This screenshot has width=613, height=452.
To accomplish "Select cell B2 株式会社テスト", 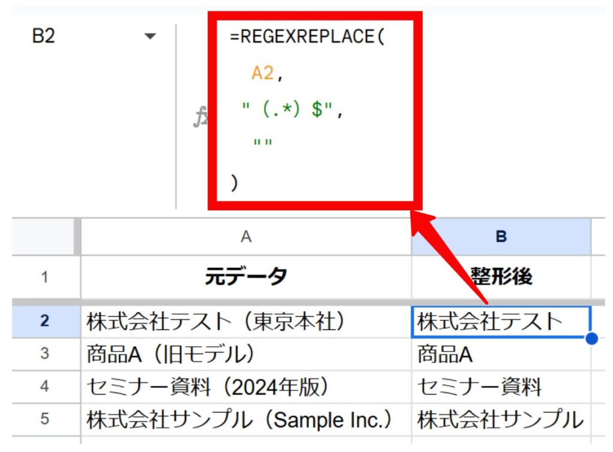I will [501, 322].
